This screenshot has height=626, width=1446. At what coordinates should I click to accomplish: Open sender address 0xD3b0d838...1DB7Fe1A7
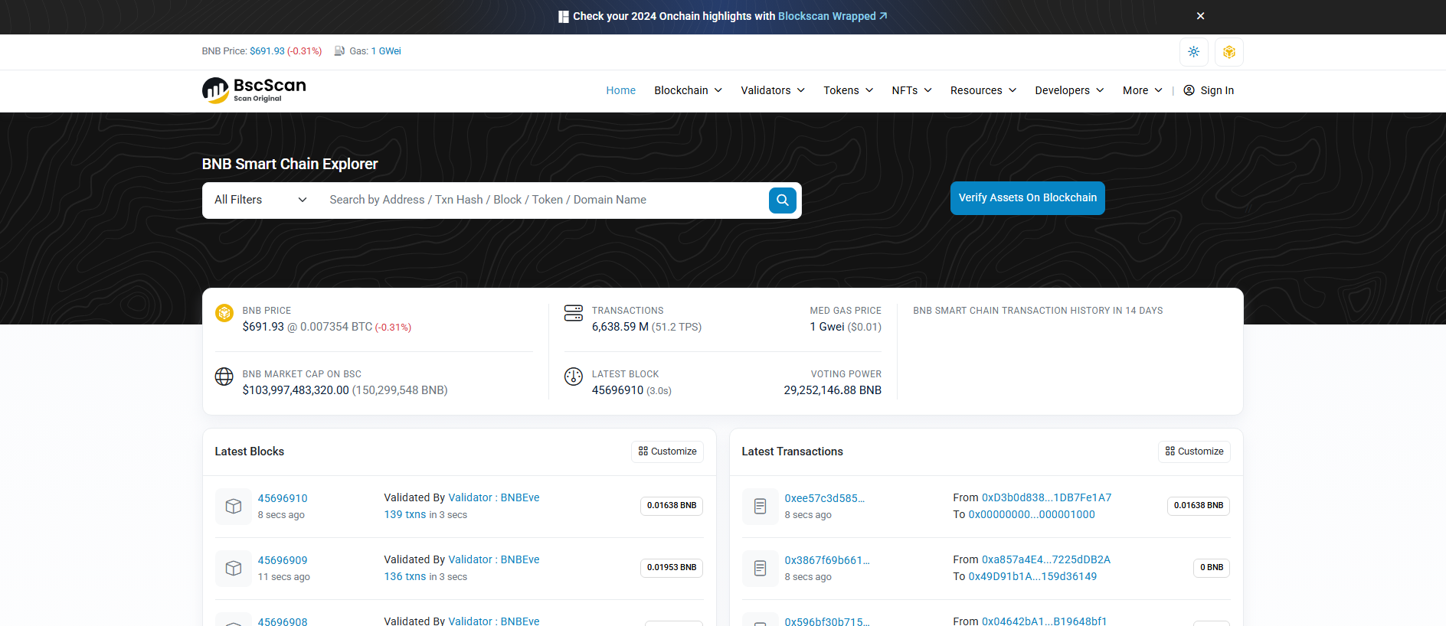click(x=1047, y=497)
